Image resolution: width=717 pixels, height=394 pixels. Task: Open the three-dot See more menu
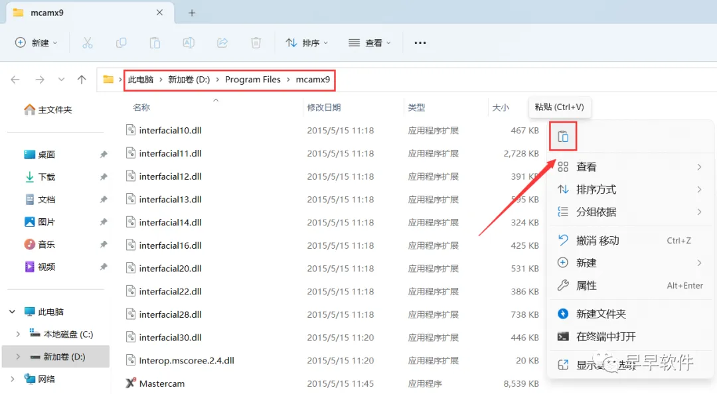tap(420, 43)
